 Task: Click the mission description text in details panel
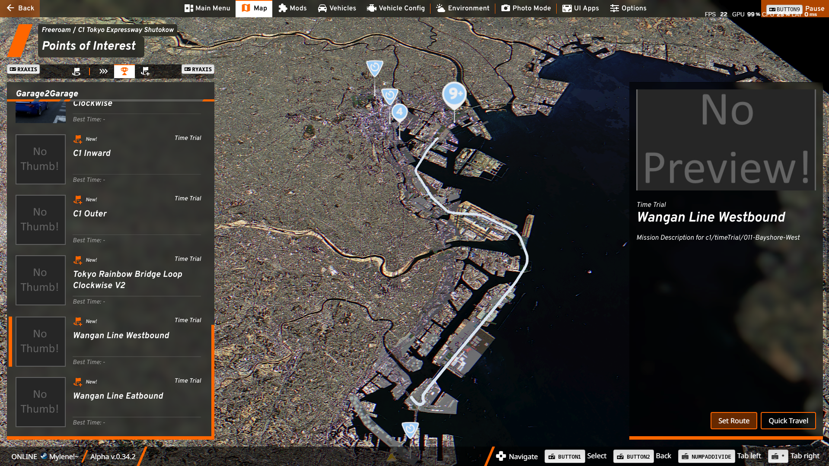point(718,238)
